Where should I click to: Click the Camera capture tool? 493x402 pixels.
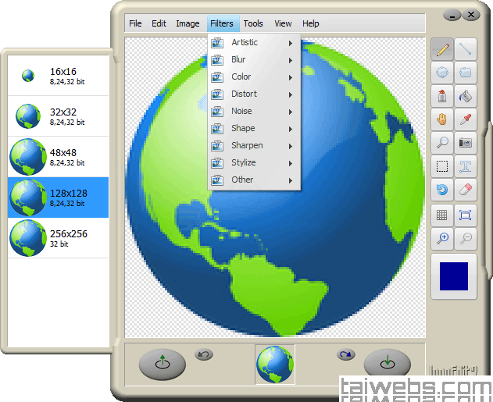click(466, 144)
